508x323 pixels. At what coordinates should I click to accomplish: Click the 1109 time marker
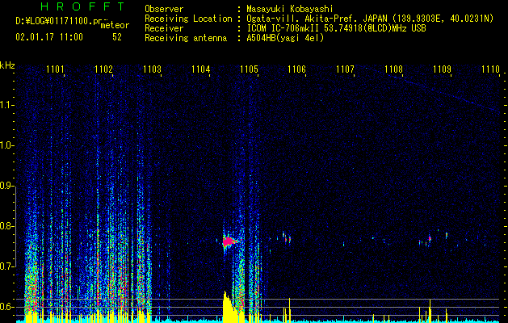pyautogui.click(x=442, y=69)
